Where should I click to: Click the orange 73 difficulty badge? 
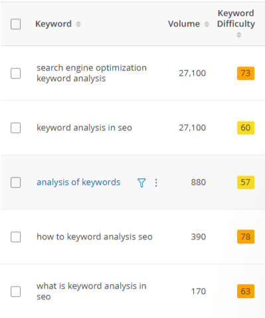pyautogui.click(x=246, y=73)
